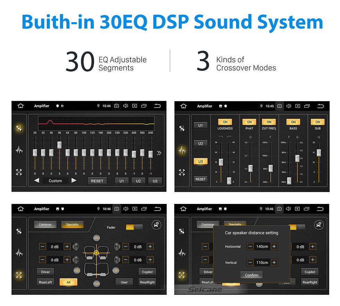Click the 25 Hz EQ slider knob
This screenshot has width=340, height=306.
tap(35, 153)
